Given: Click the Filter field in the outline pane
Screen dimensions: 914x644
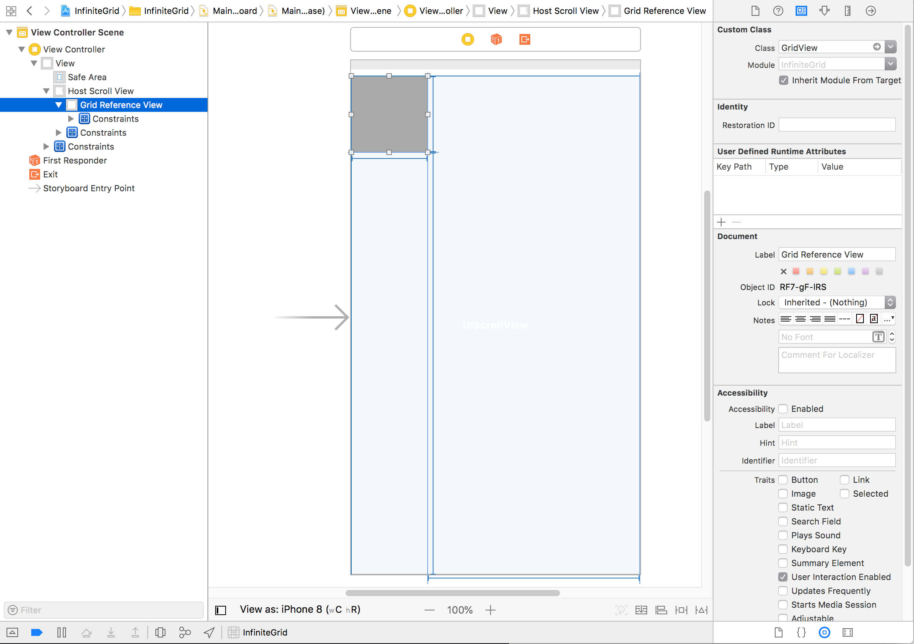Looking at the screenshot, I should 103,610.
